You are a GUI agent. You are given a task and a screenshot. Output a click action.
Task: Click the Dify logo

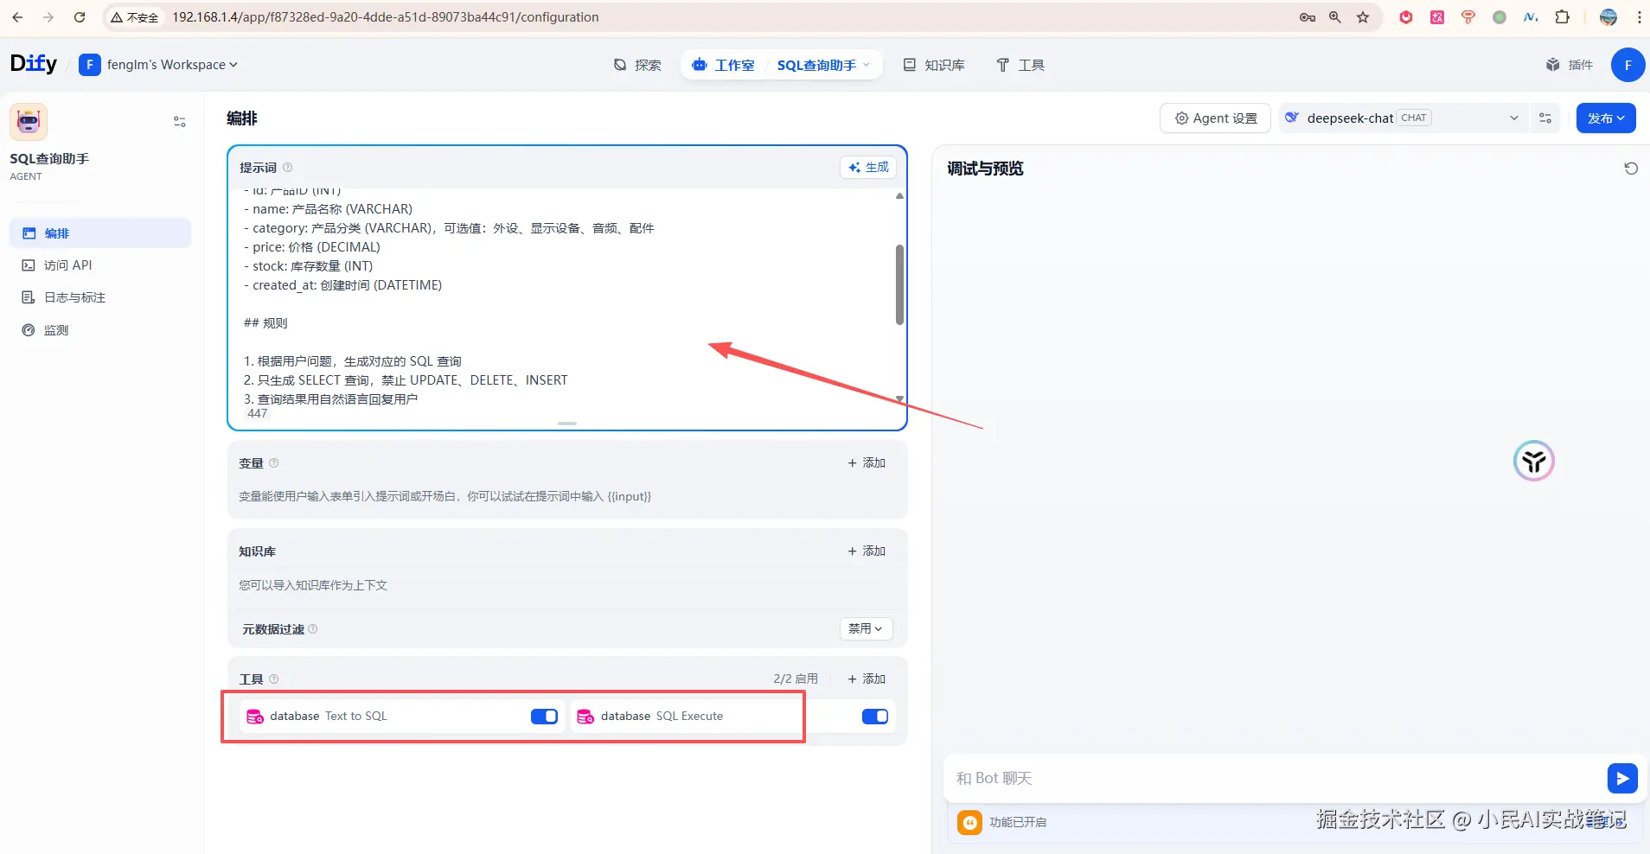pos(34,64)
